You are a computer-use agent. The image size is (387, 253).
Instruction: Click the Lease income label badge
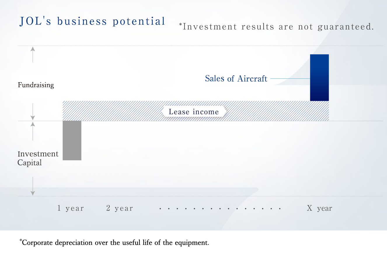coord(194,112)
